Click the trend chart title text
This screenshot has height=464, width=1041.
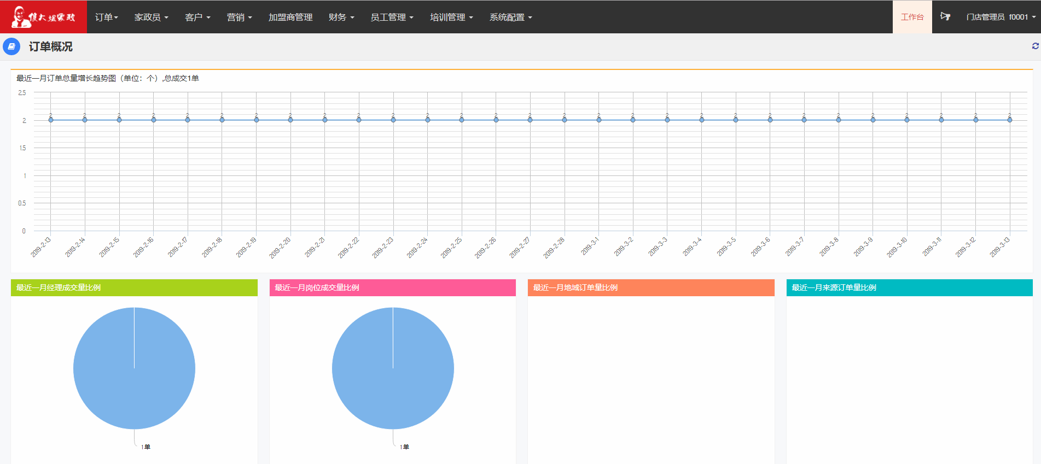(108, 78)
